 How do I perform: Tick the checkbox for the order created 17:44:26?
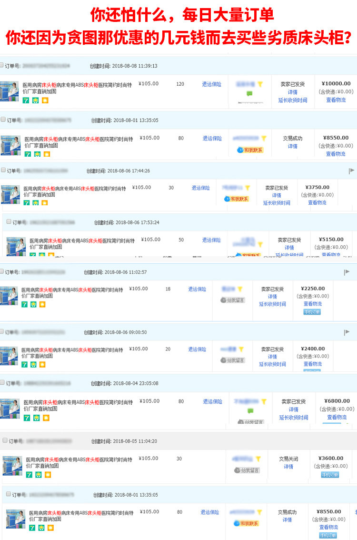[3, 170]
